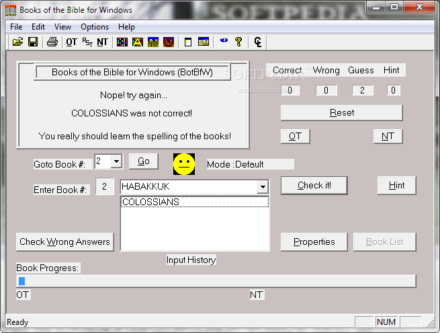
Task: Click the Correct count box
Action: tap(290, 90)
